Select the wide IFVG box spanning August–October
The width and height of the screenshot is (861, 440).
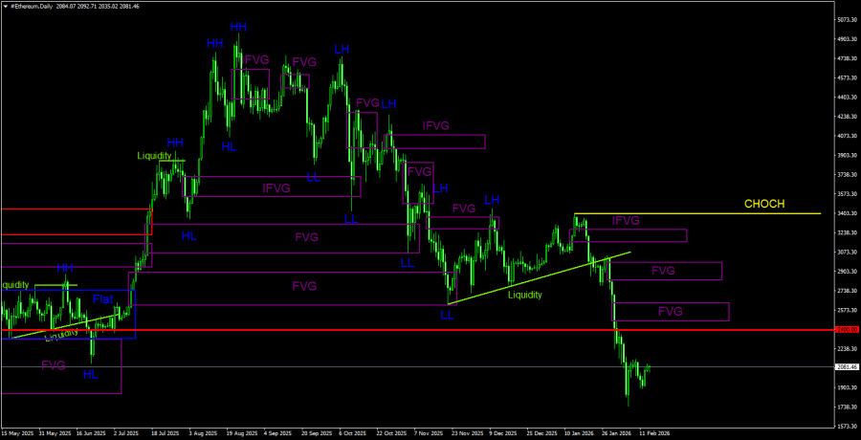tap(276, 187)
